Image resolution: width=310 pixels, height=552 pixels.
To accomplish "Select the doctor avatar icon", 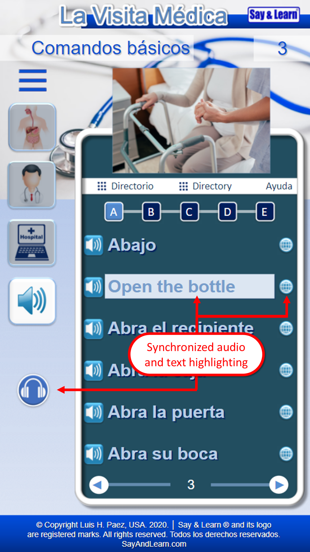I will pos(32,185).
